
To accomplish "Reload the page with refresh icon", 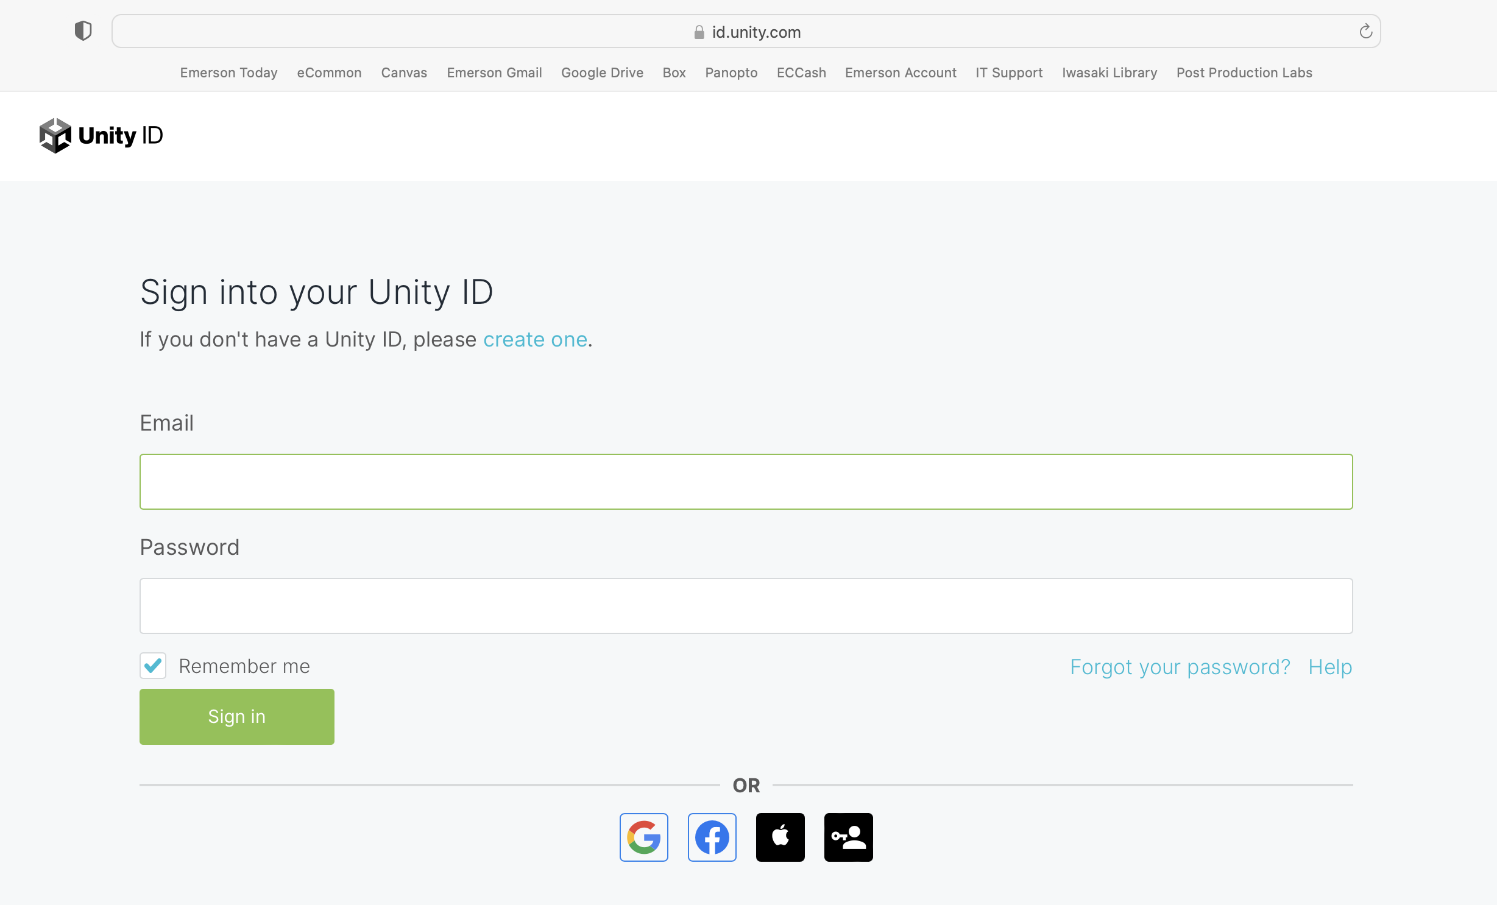I will (x=1365, y=31).
